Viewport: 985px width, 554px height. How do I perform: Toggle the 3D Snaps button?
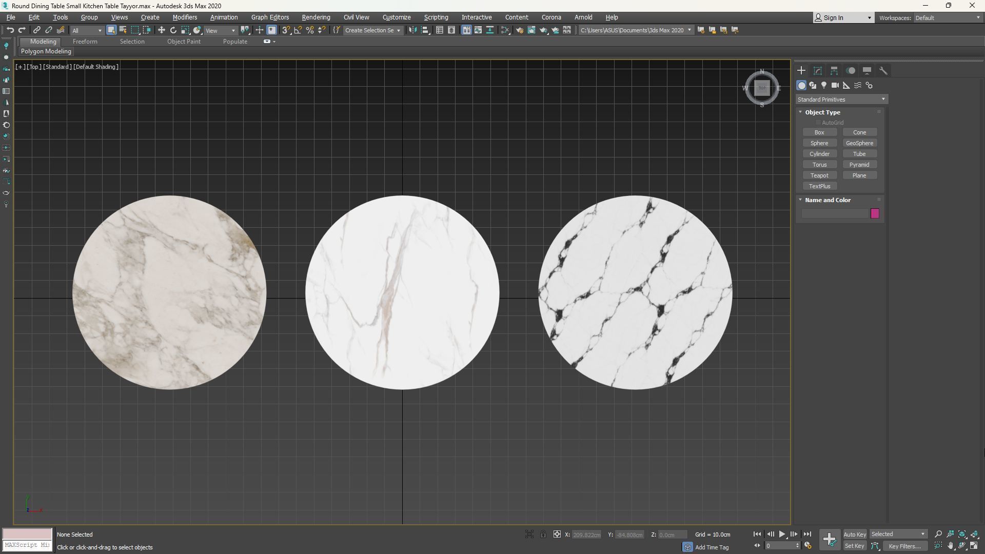286,30
